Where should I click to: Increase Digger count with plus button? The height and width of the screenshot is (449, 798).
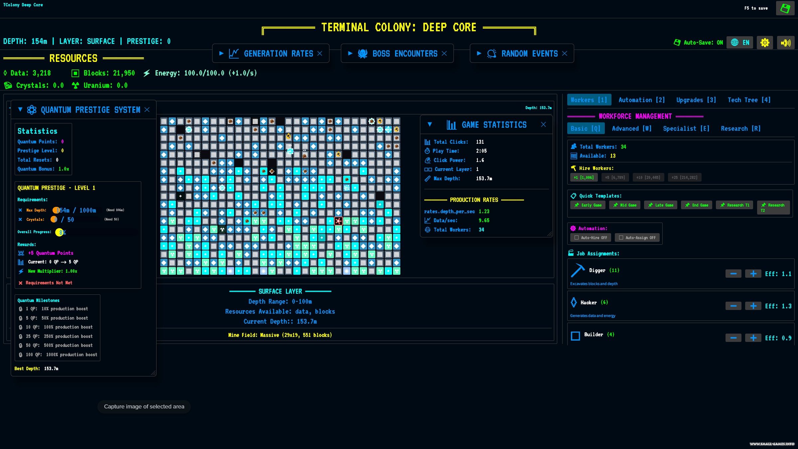[x=753, y=274]
